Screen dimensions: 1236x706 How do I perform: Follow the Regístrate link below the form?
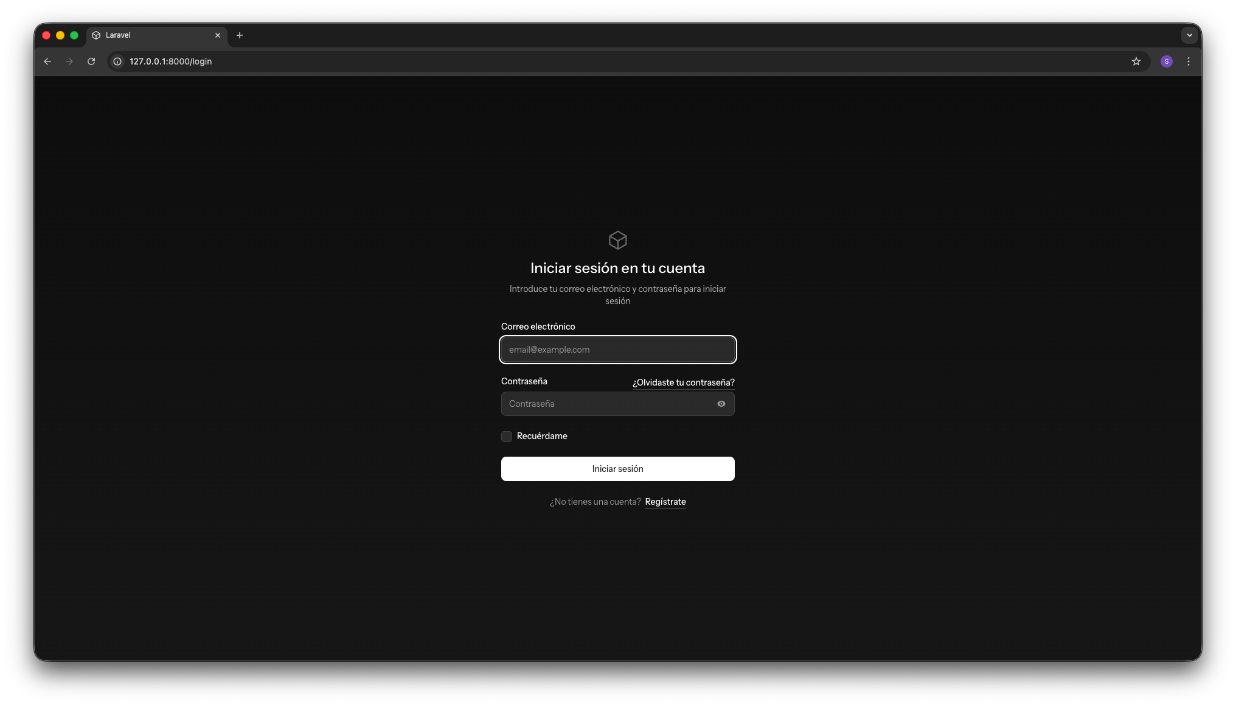coord(665,502)
